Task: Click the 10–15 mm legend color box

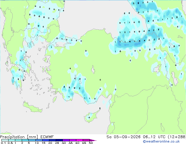Action: click(x=39, y=140)
